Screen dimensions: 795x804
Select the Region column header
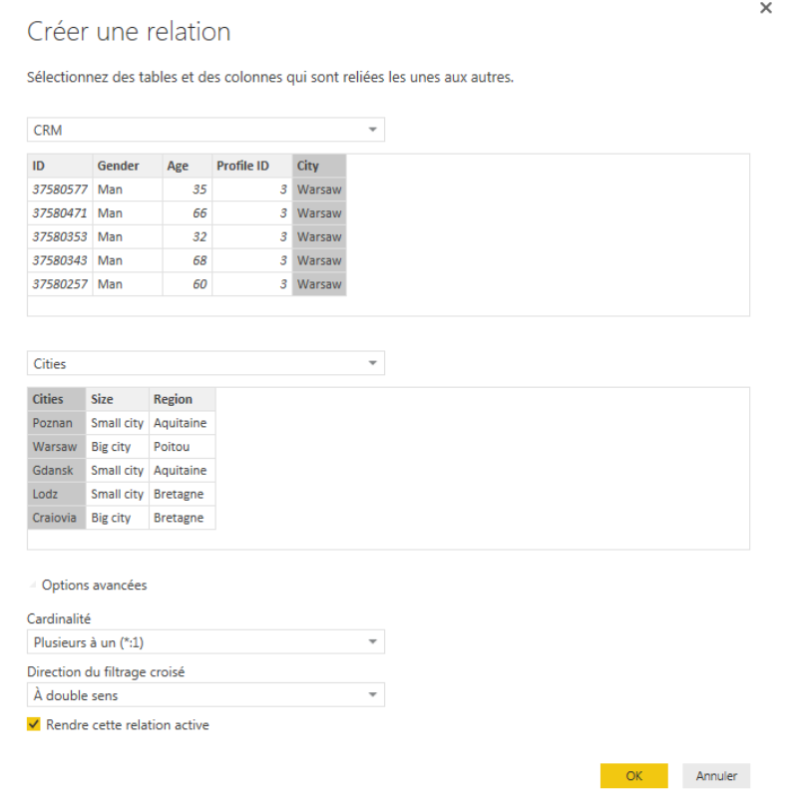[182, 399]
